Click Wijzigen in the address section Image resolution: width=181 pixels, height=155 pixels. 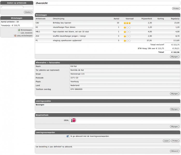[175, 93]
